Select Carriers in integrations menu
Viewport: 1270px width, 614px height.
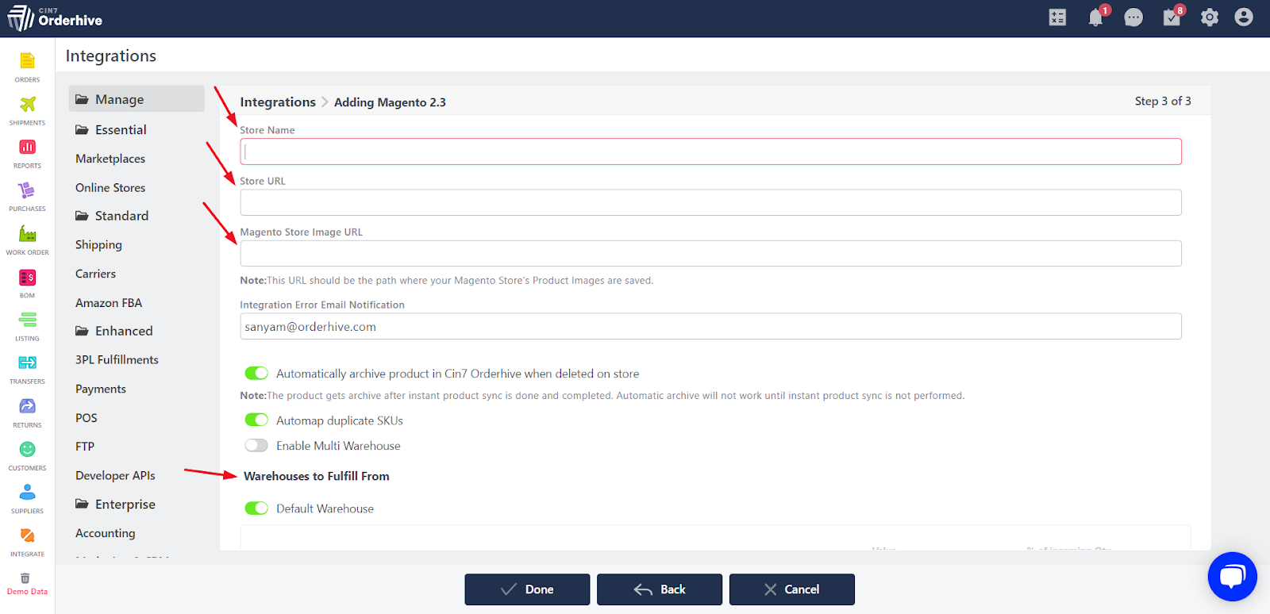pos(95,274)
